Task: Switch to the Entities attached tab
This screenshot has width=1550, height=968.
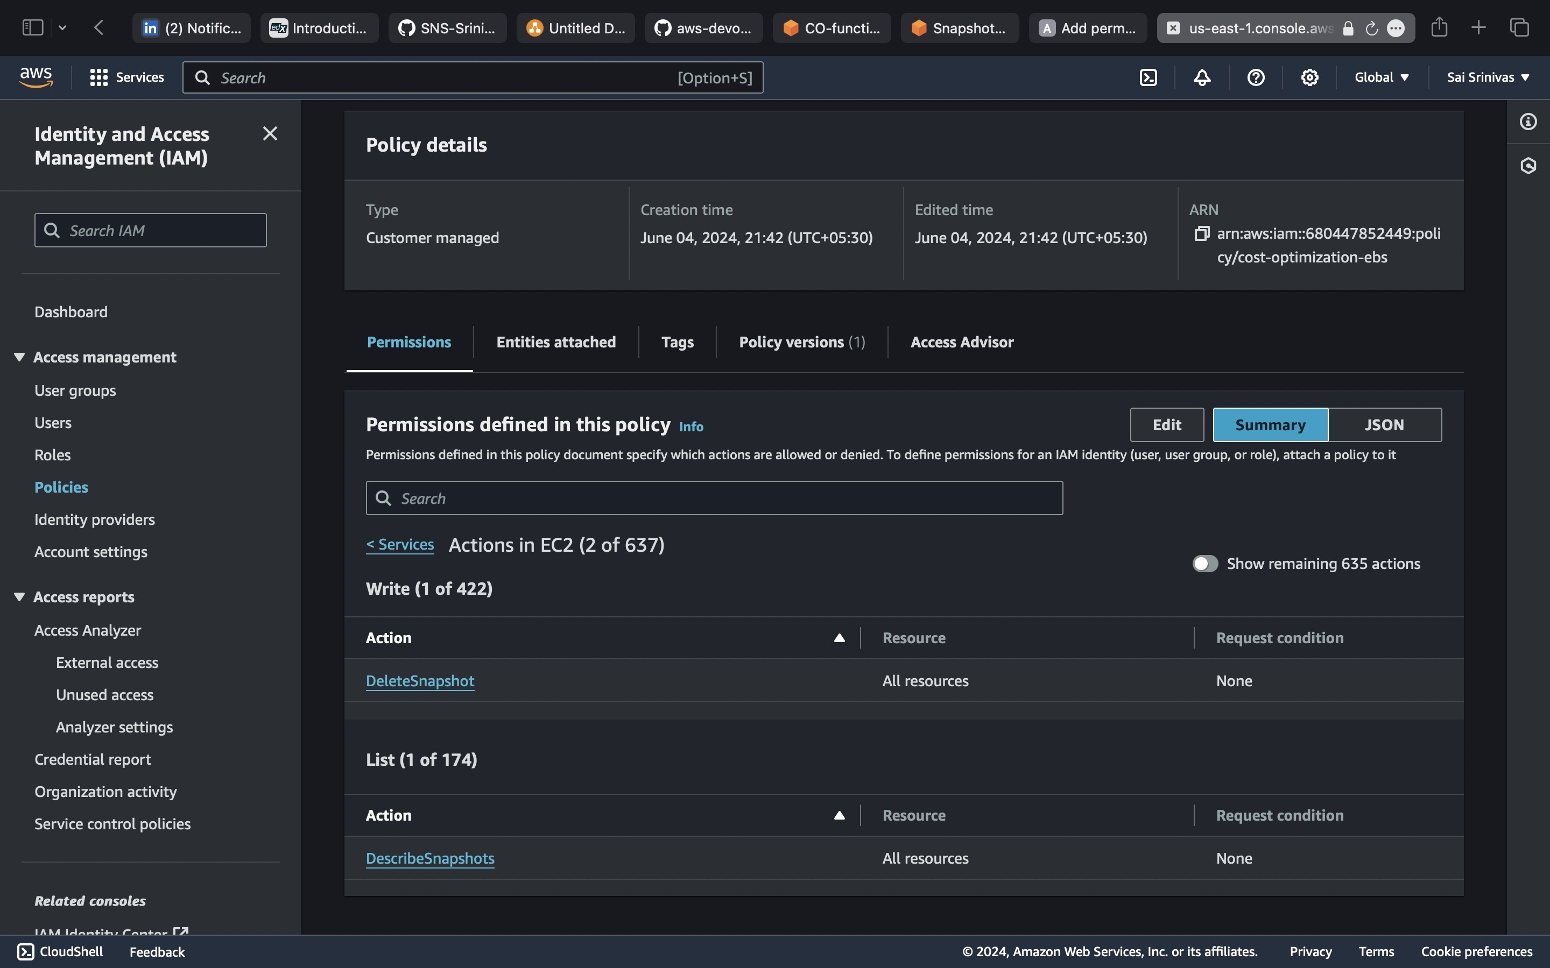Action: [x=556, y=342]
